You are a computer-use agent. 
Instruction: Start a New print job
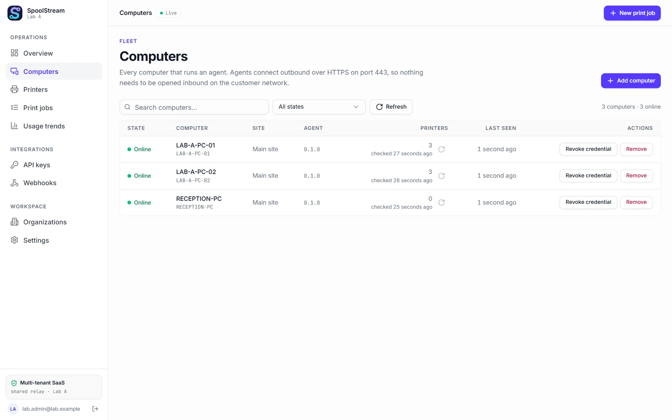coord(632,13)
